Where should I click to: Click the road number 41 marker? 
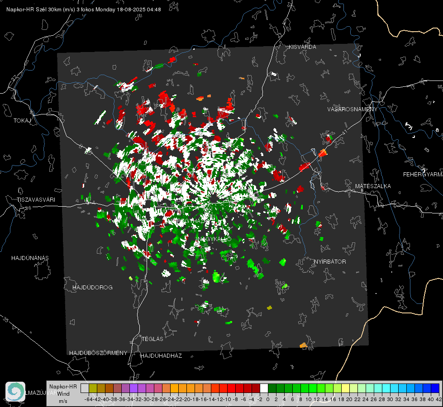344,132
